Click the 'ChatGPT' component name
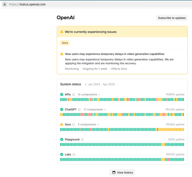192x177 pixels. (x=71, y=109)
